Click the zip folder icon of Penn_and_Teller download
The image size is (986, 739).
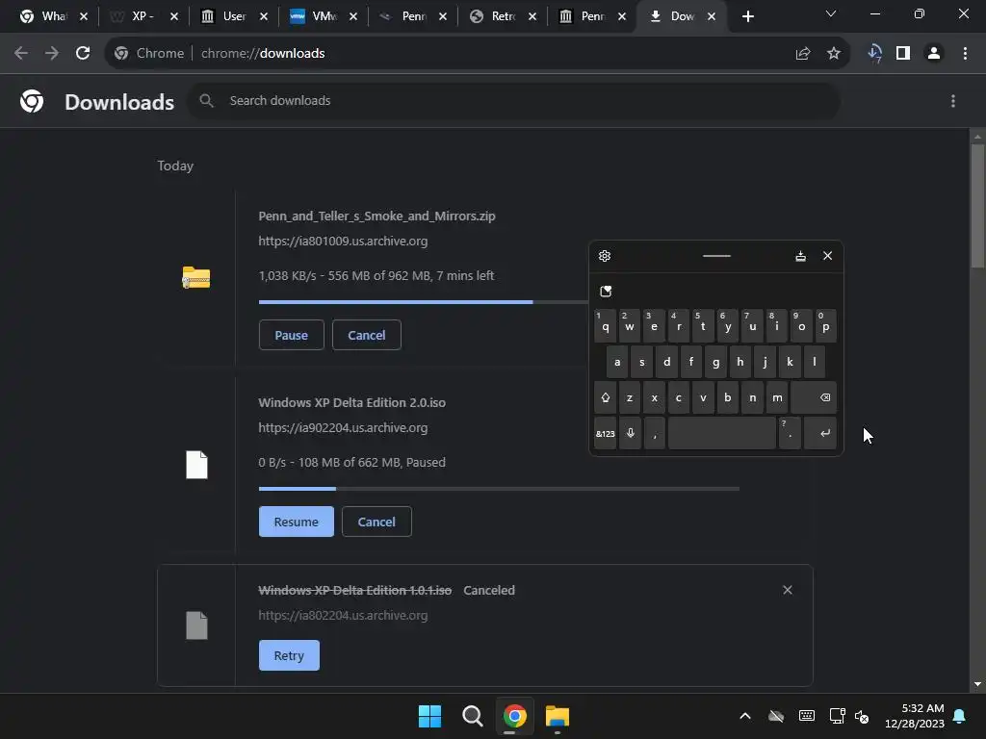click(196, 277)
